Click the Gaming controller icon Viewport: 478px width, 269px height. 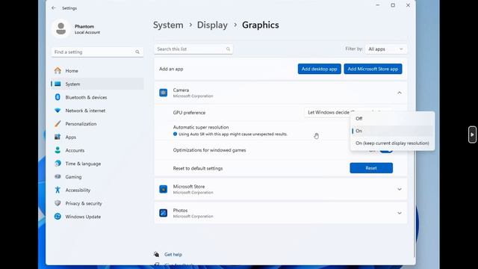[x=58, y=176]
